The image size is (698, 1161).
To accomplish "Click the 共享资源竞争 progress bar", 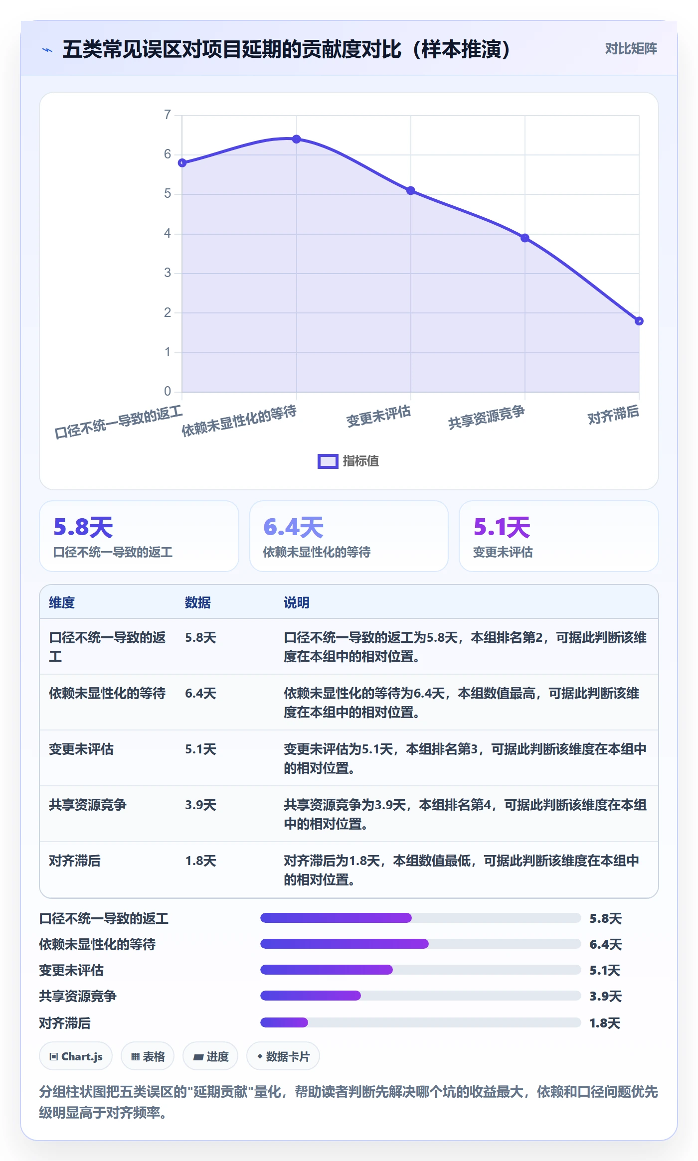I will [420, 996].
